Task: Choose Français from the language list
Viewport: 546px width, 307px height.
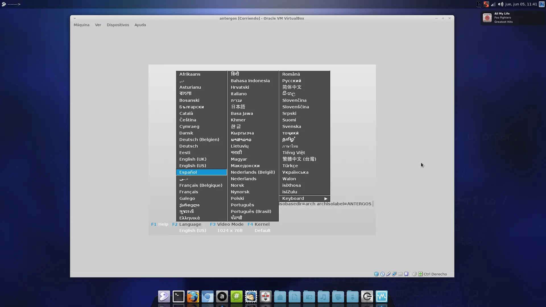Action: [201, 192]
